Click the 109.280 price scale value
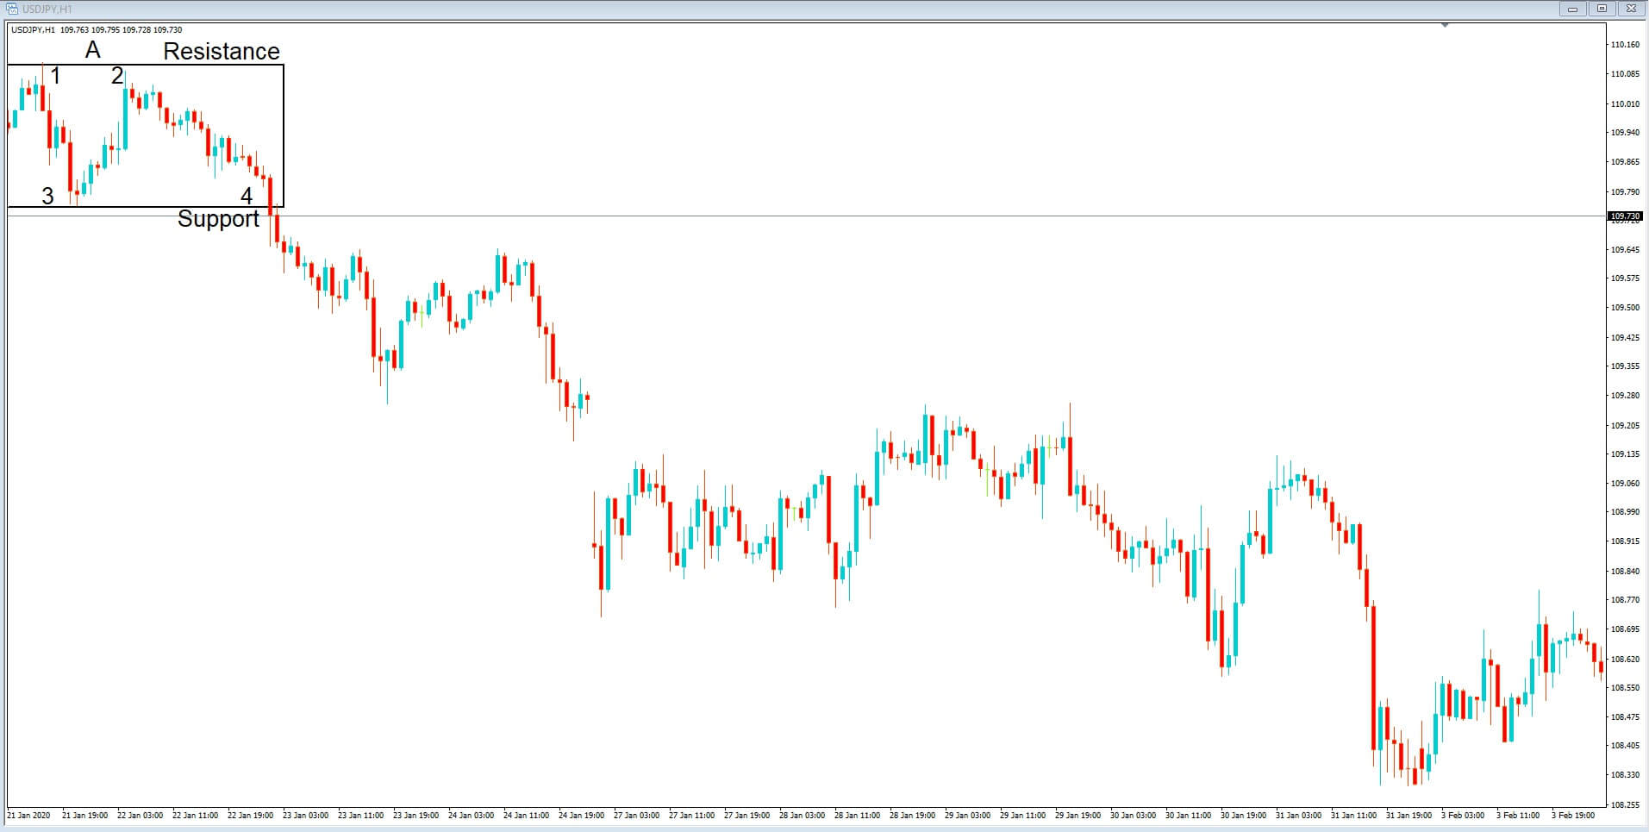 1625,396
